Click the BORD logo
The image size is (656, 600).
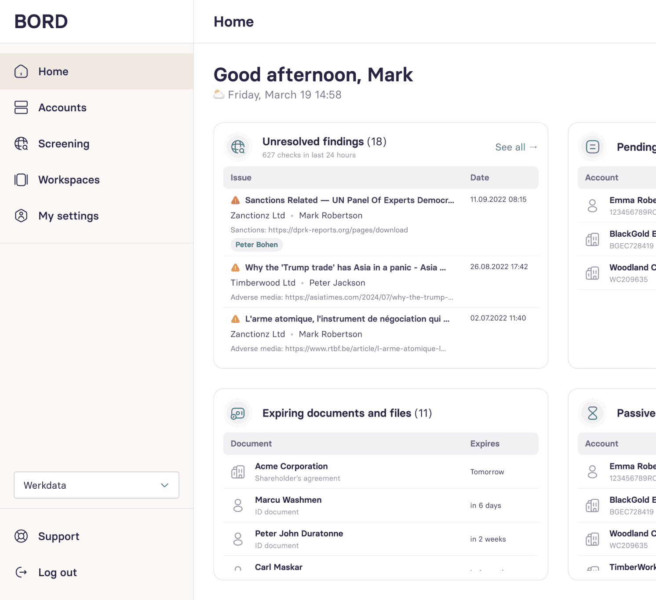coord(41,22)
